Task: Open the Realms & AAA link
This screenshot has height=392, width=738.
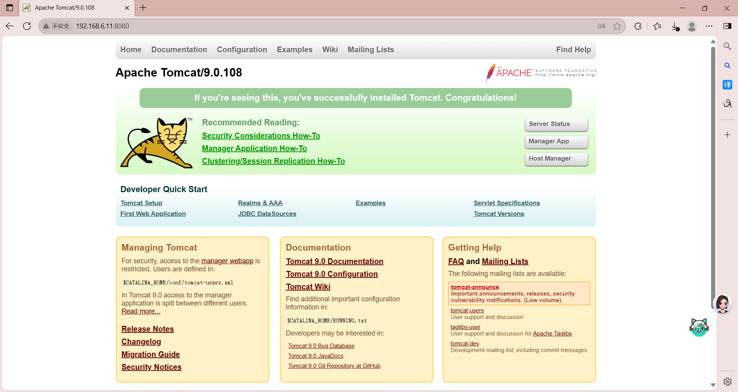Action: pos(260,203)
